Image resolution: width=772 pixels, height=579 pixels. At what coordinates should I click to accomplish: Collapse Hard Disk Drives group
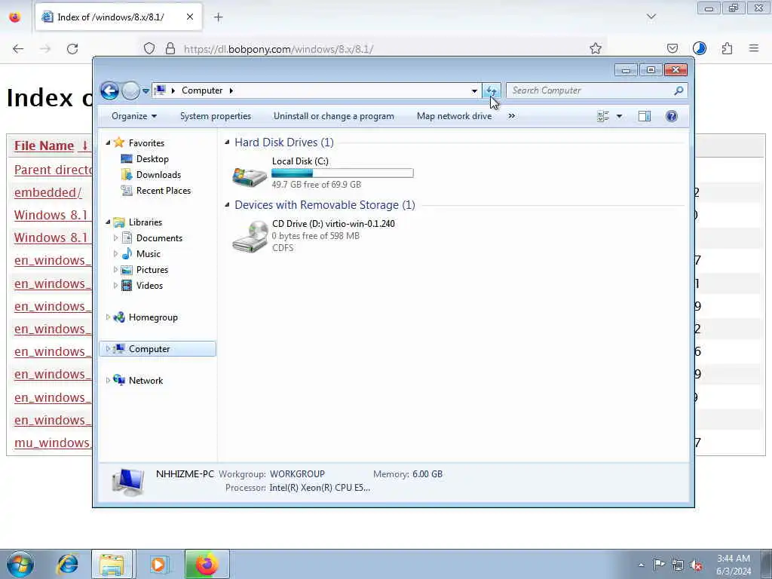227,142
